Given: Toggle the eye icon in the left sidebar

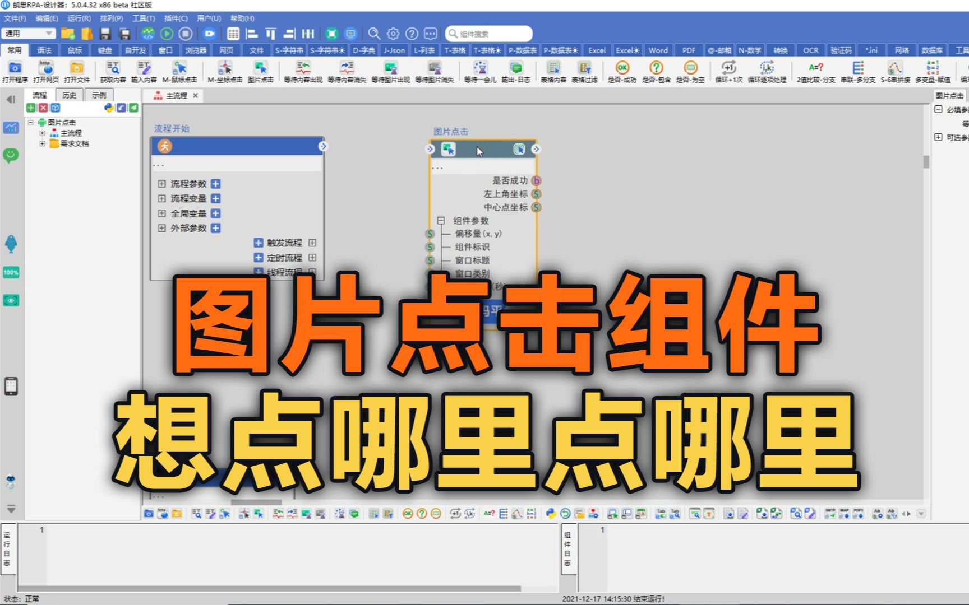Looking at the screenshot, I should [10, 301].
